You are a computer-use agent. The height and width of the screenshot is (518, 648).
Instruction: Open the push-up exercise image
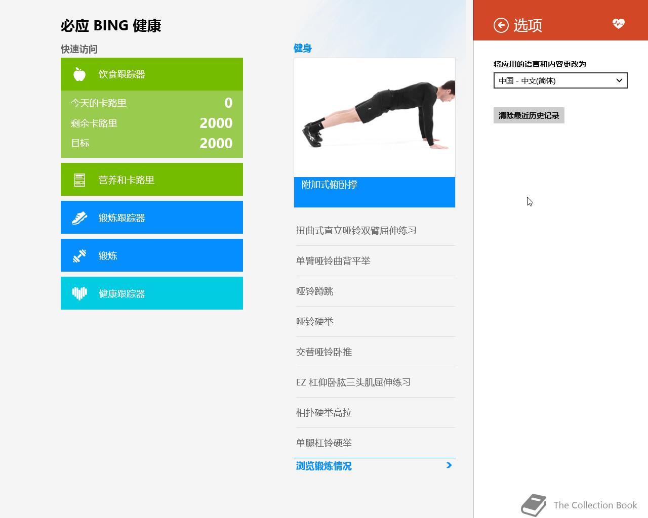point(375,117)
